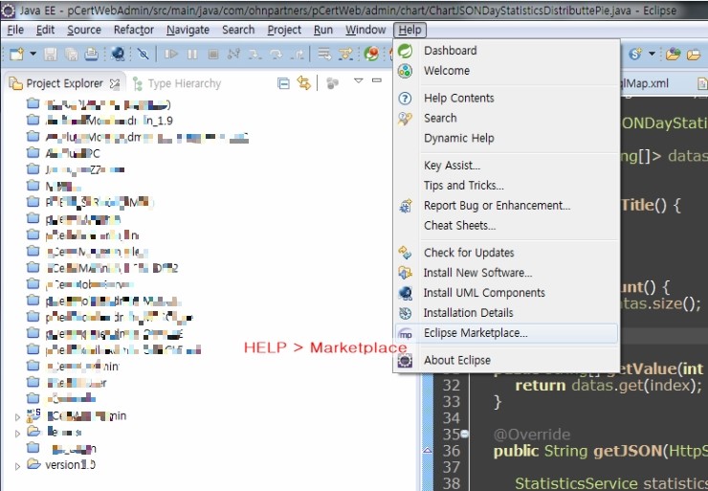Viewport: 708px width, 491px height.
Task: Collapse the method fold at line 35
Action: [464, 435]
